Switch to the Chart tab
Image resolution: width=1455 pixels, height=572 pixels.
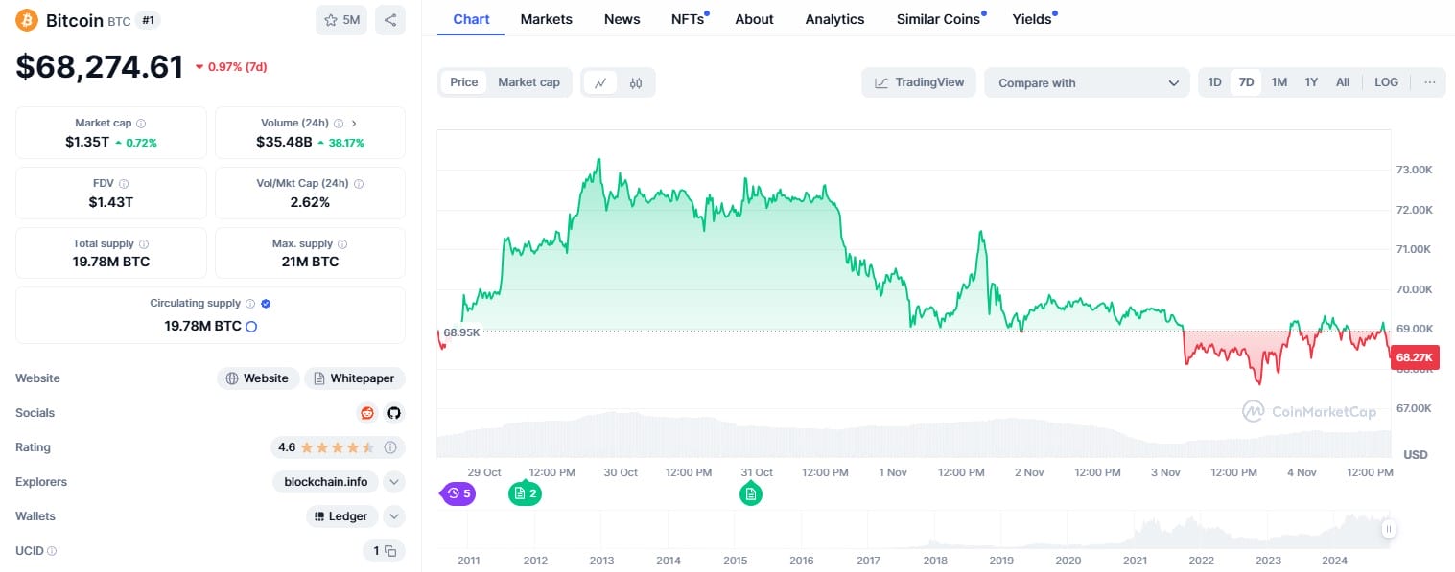pos(471,19)
